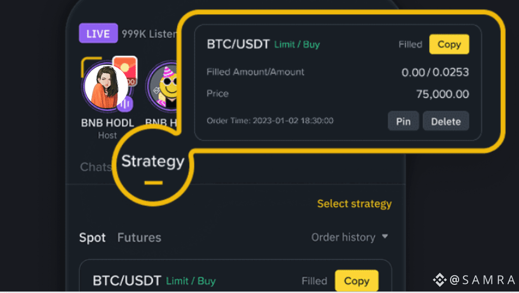519x293 pixels.
Task: Copy the lower Spot BTC/USDT order
Action: coord(356,281)
